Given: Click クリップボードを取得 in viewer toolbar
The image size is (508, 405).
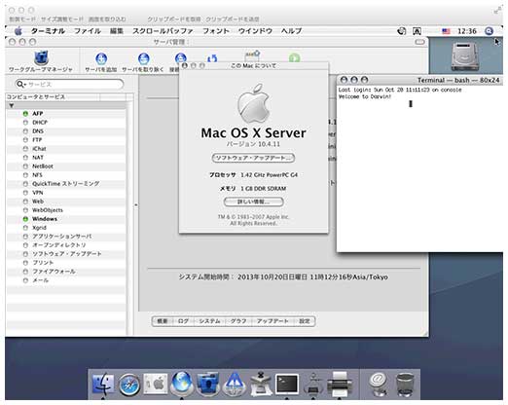Looking at the screenshot, I should point(174,19).
